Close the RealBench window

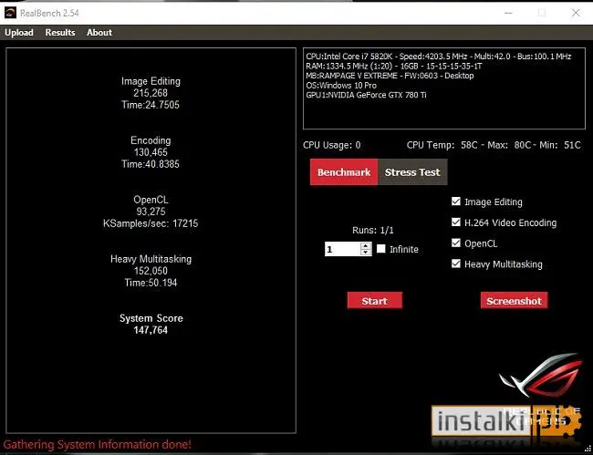[x=576, y=13]
